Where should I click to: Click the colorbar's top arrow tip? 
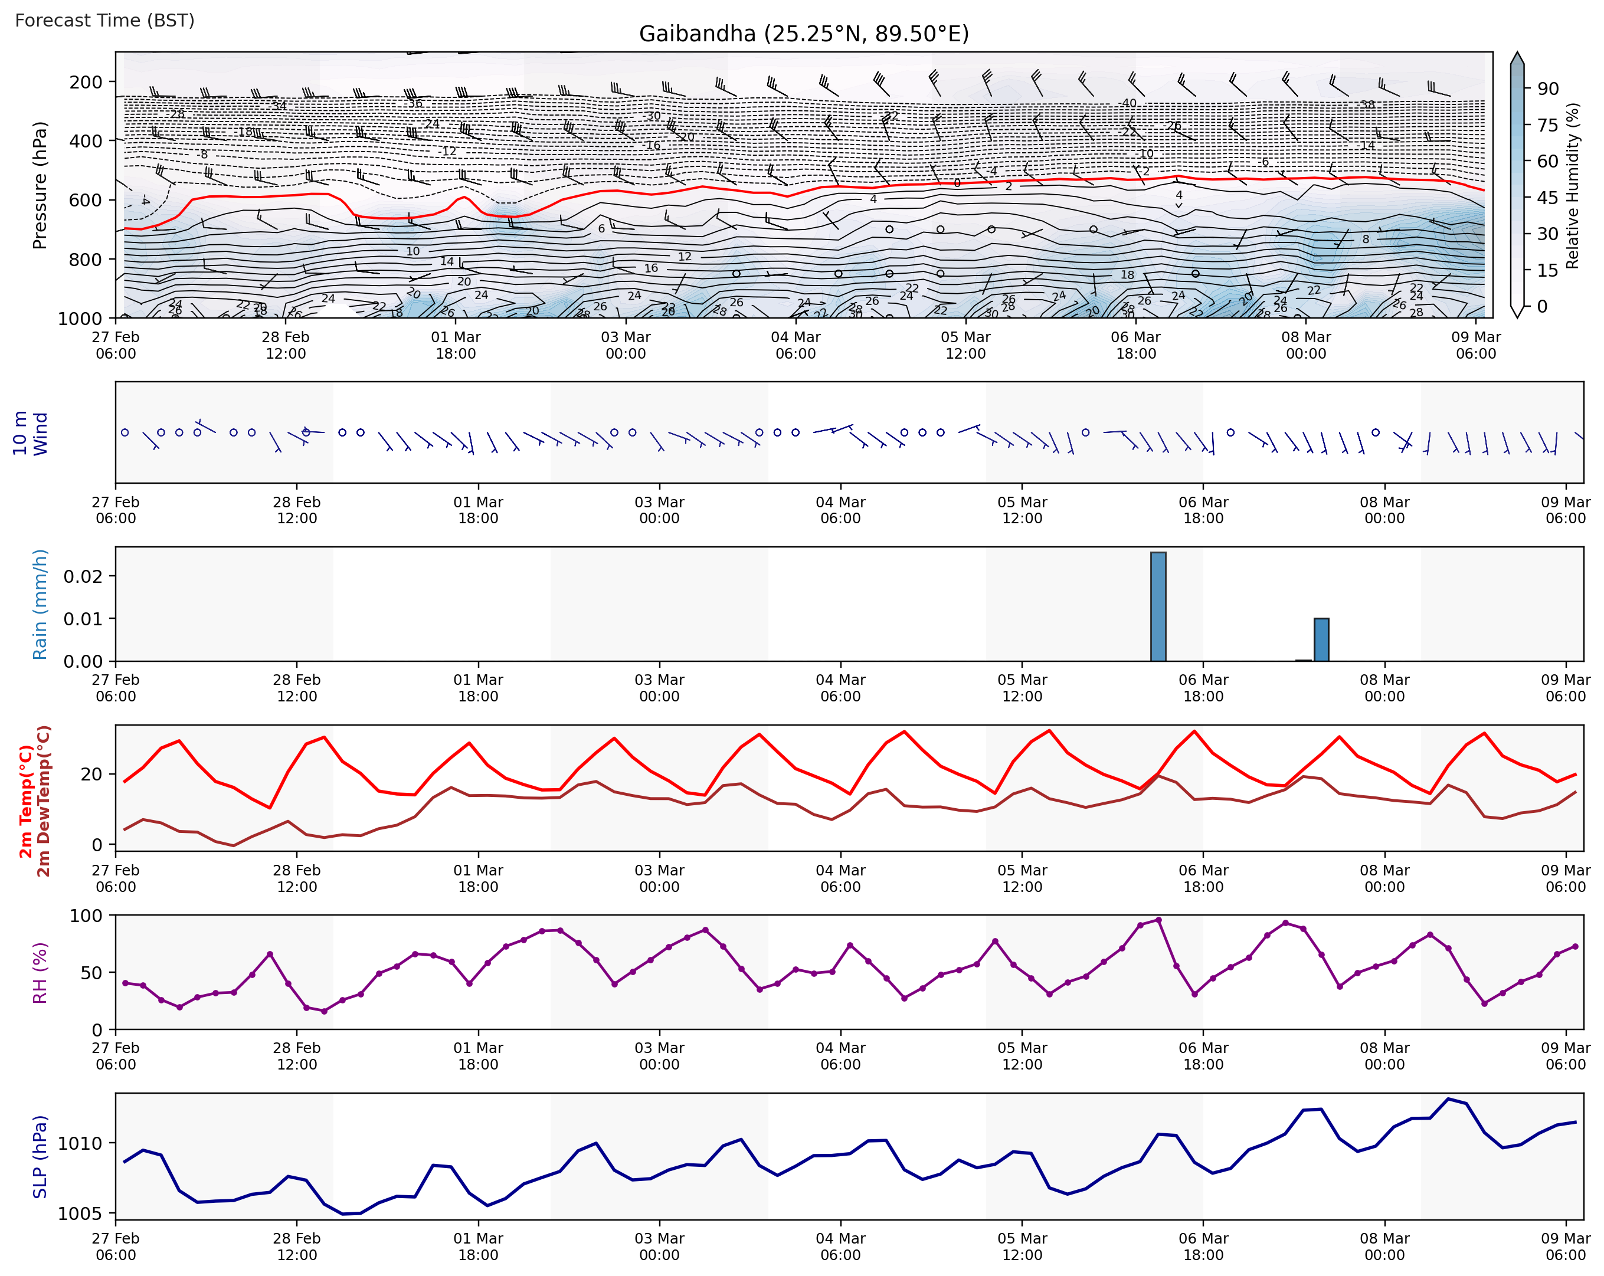[x=1518, y=55]
